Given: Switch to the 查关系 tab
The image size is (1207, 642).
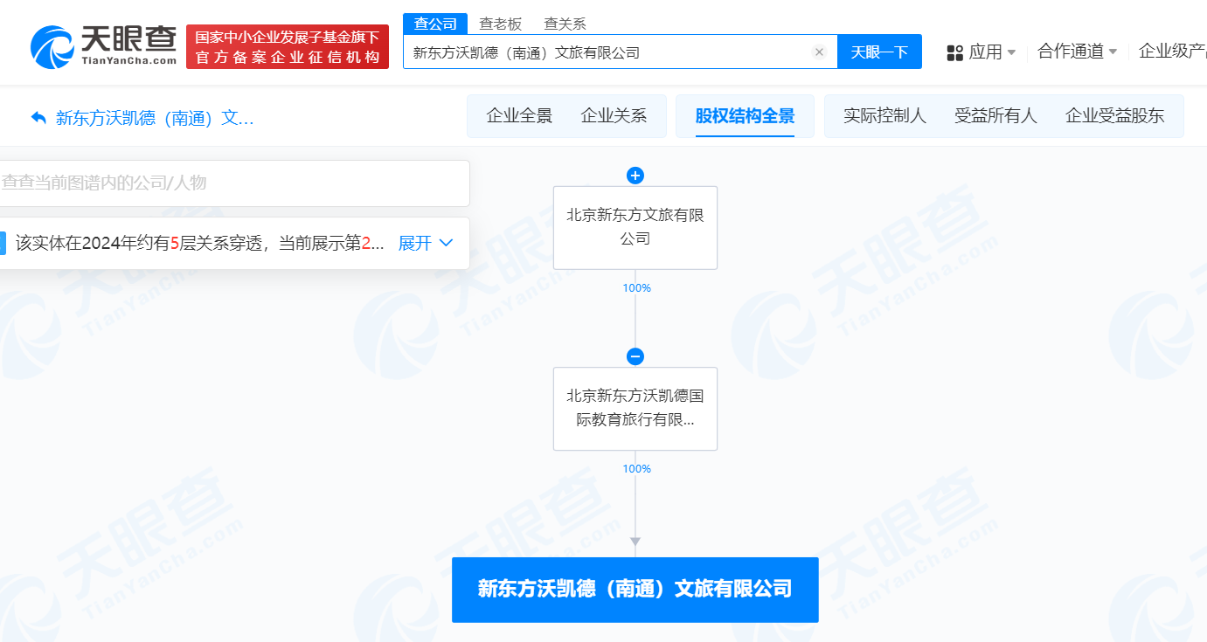Looking at the screenshot, I should [x=564, y=24].
